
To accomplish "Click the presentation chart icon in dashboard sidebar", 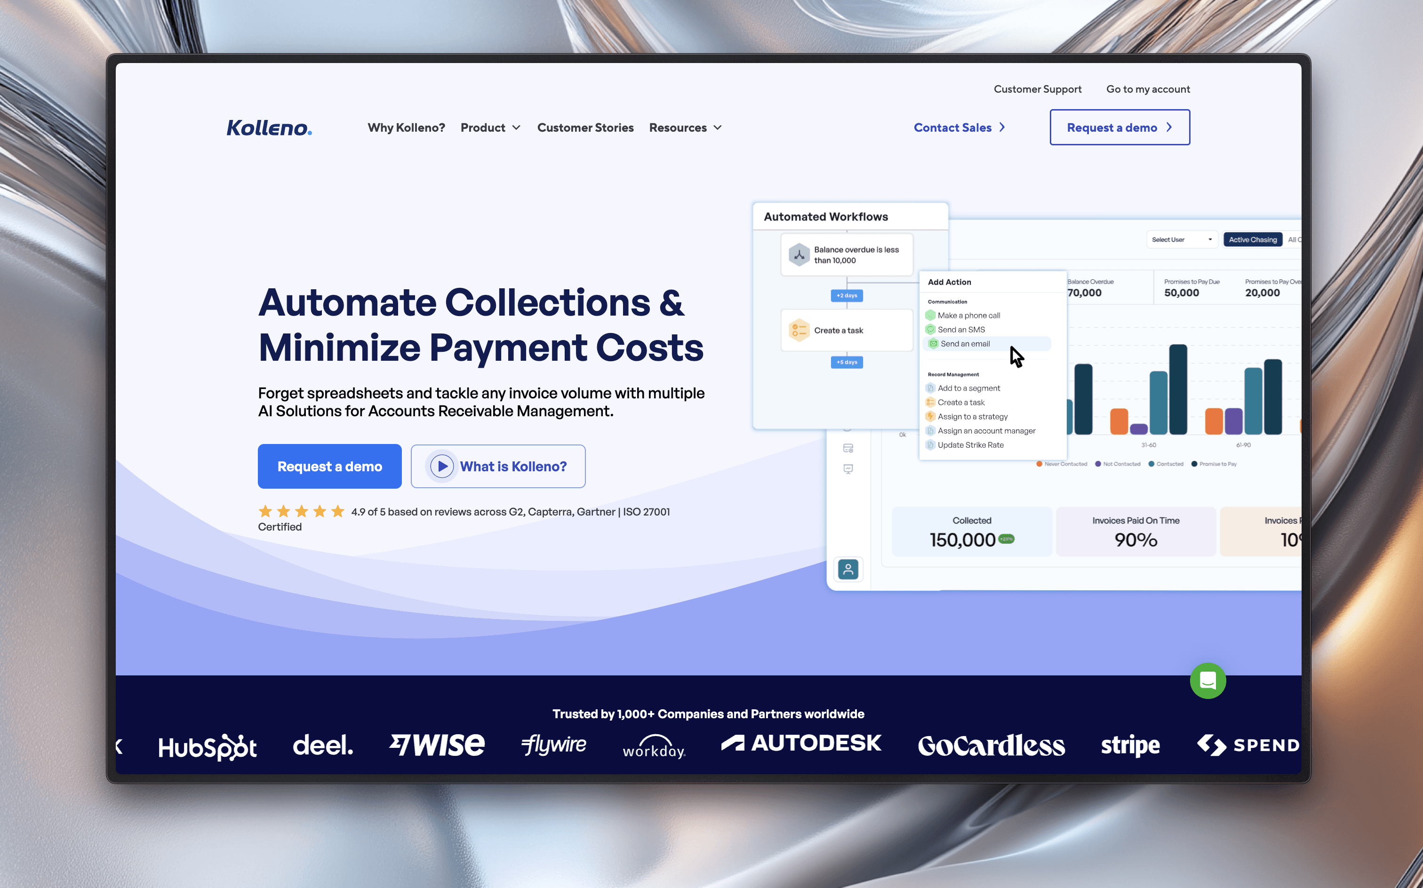I will (x=848, y=468).
